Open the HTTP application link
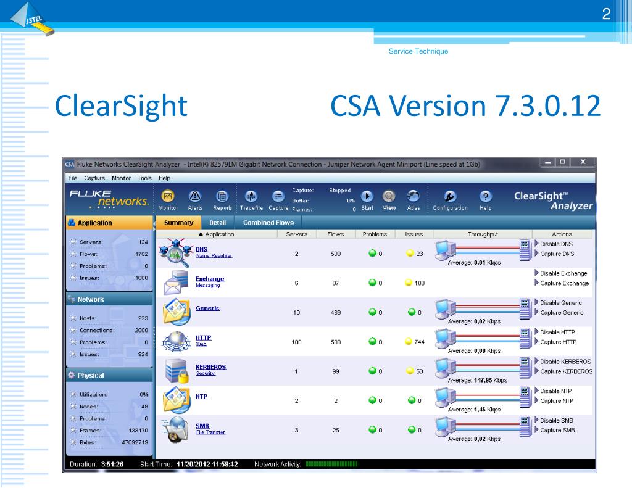This screenshot has height=488, width=632. (204, 337)
